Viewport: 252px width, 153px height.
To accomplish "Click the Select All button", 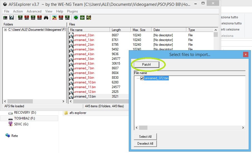I will point(145,136).
